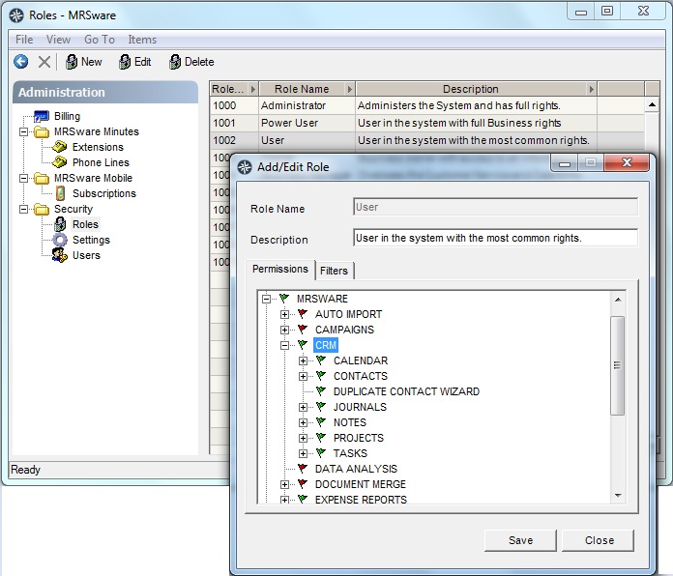Click the Roles padlock icon in tree
The width and height of the screenshot is (673, 576).
pos(60,224)
